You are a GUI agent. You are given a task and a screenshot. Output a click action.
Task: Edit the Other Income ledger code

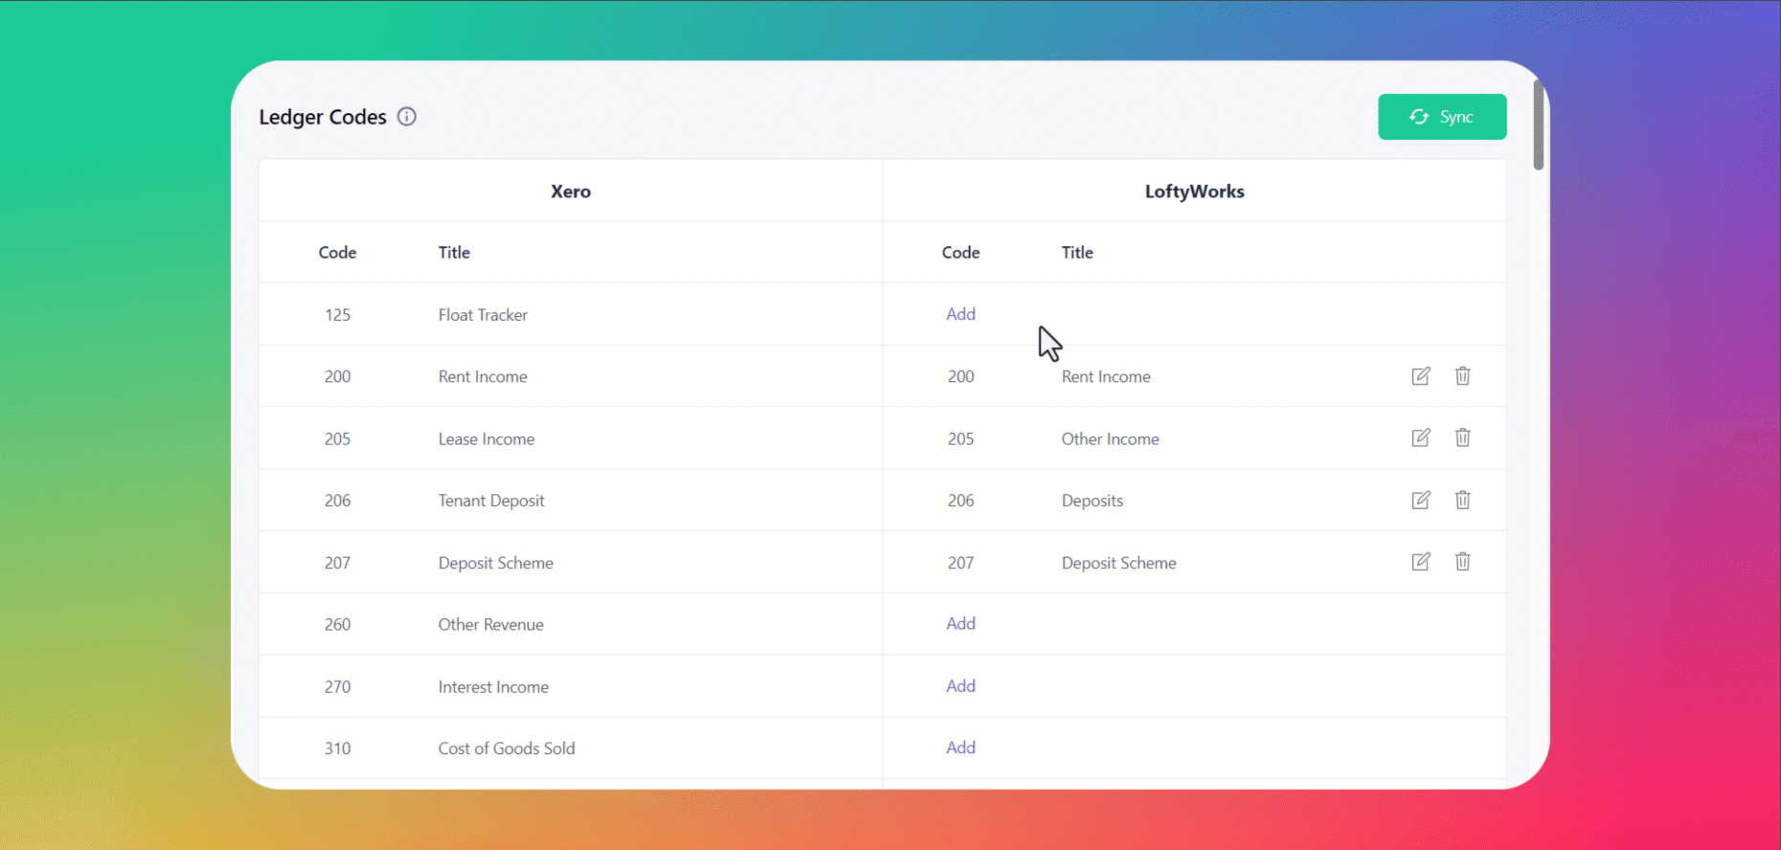click(1421, 437)
